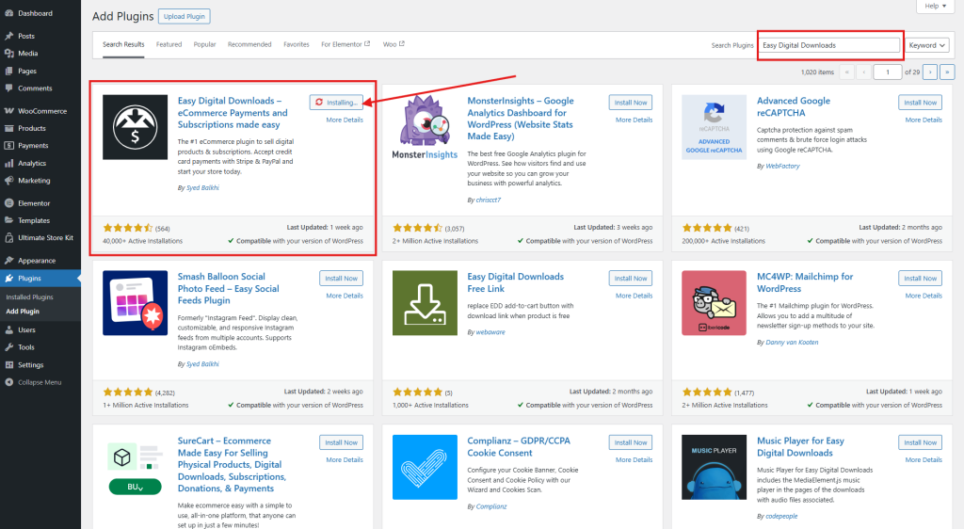Image resolution: width=964 pixels, height=529 pixels.
Task: Click the Pages icon in sidebar
Action: (8, 71)
